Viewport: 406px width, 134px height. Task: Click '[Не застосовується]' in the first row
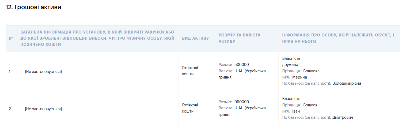[x=43, y=72]
